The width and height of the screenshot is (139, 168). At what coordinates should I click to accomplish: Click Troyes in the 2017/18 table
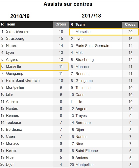tap(81, 116)
